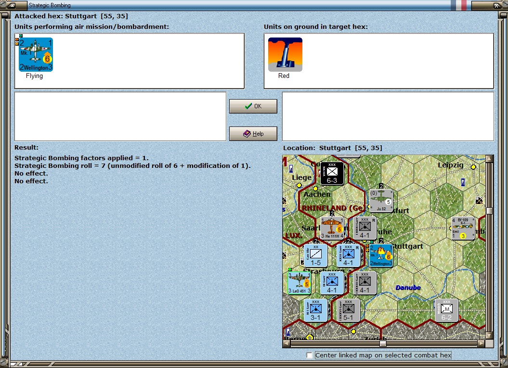
Task: Click the horizontal scrollbar thumb of the map
Action: coord(383,343)
